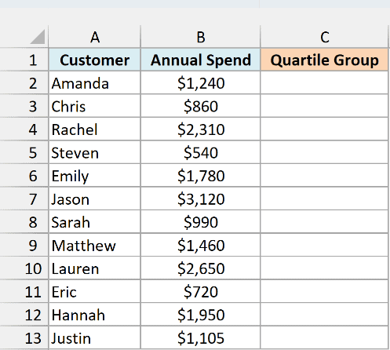Select row 10 header
This screenshot has width=390, height=350.
tap(24, 268)
